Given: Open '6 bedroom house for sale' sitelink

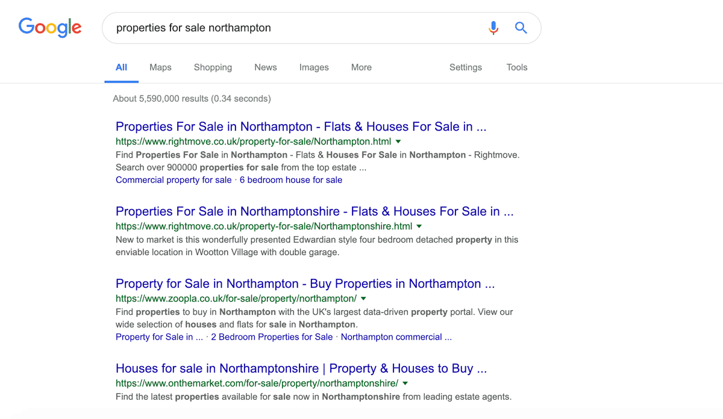Looking at the screenshot, I should click(291, 180).
